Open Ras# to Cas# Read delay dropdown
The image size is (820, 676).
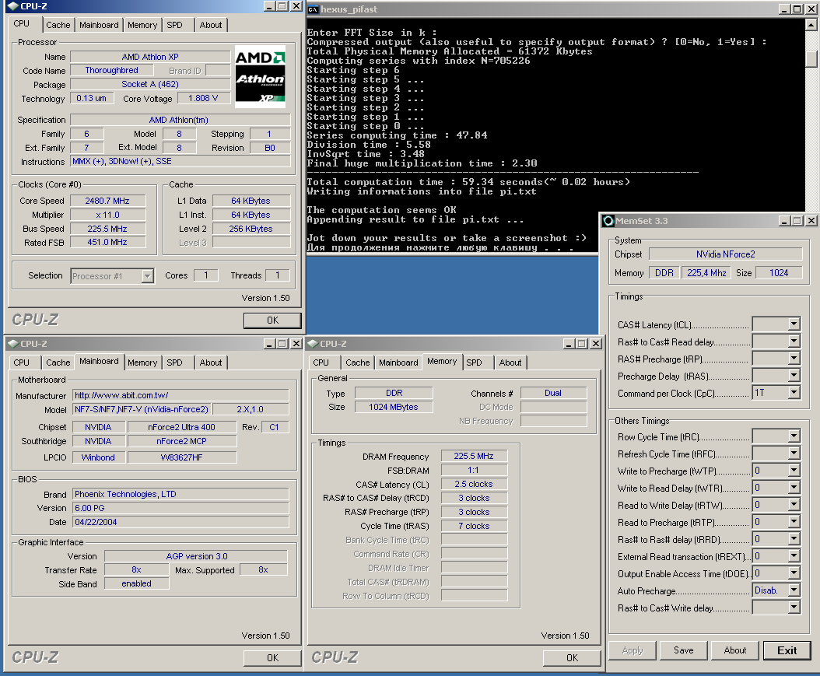pos(794,342)
